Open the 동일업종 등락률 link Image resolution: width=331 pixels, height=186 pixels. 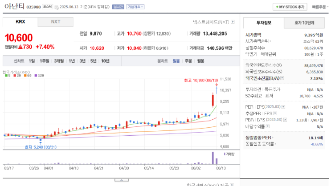(x=261, y=144)
